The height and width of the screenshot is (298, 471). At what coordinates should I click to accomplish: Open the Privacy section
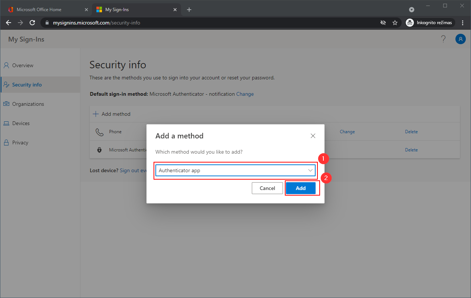click(x=20, y=143)
